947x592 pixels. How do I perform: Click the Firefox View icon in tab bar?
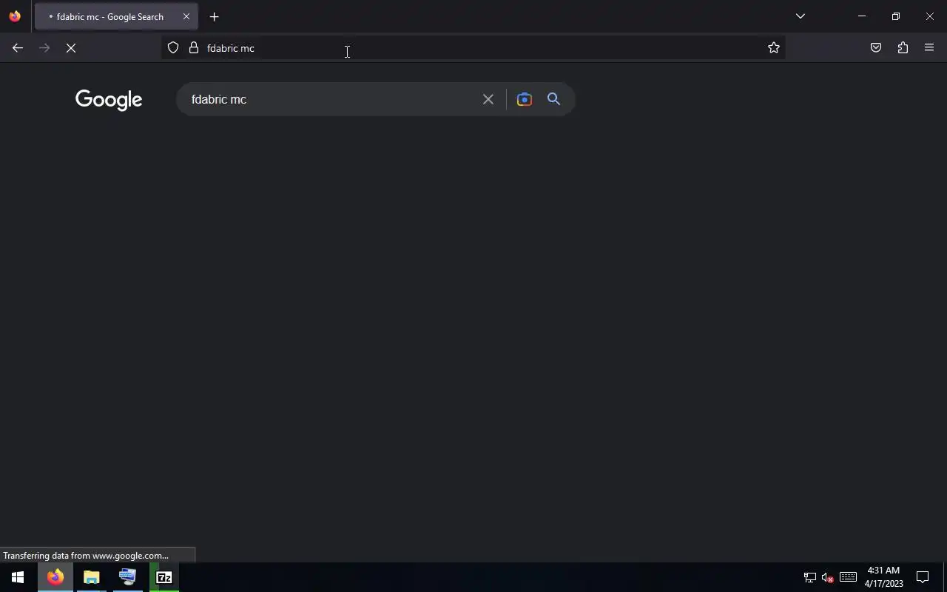tap(15, 16)
